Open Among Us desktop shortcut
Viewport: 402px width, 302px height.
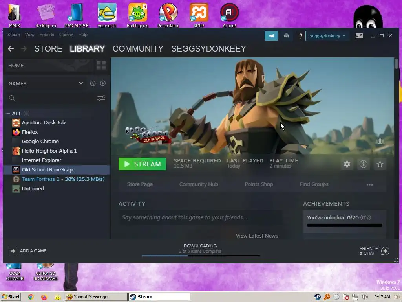(x=107, y=15)
